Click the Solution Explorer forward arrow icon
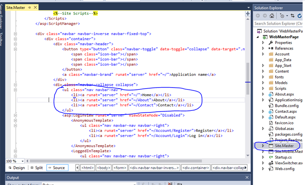 265,16
